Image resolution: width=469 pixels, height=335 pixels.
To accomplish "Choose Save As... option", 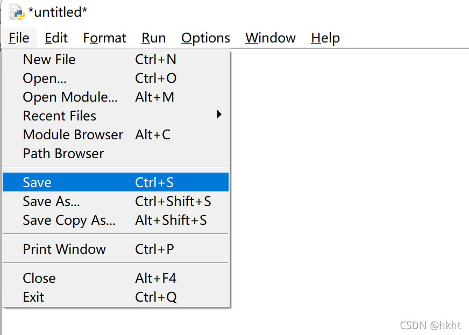I will tap(51, 202).
